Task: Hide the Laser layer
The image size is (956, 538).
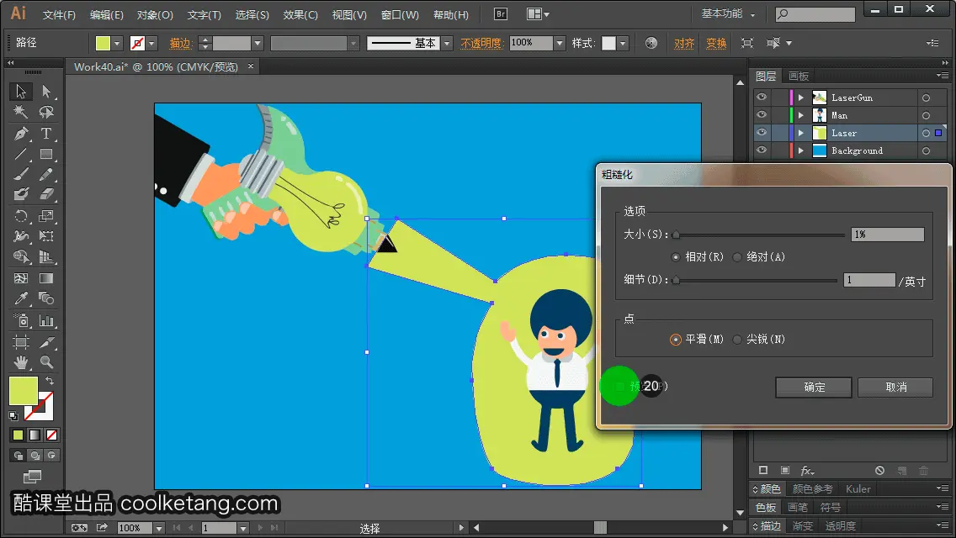Action: point(762,133)
